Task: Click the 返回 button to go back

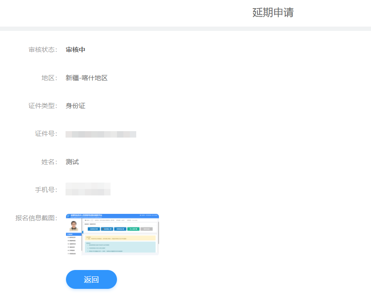Action: (x=91, y=279)
